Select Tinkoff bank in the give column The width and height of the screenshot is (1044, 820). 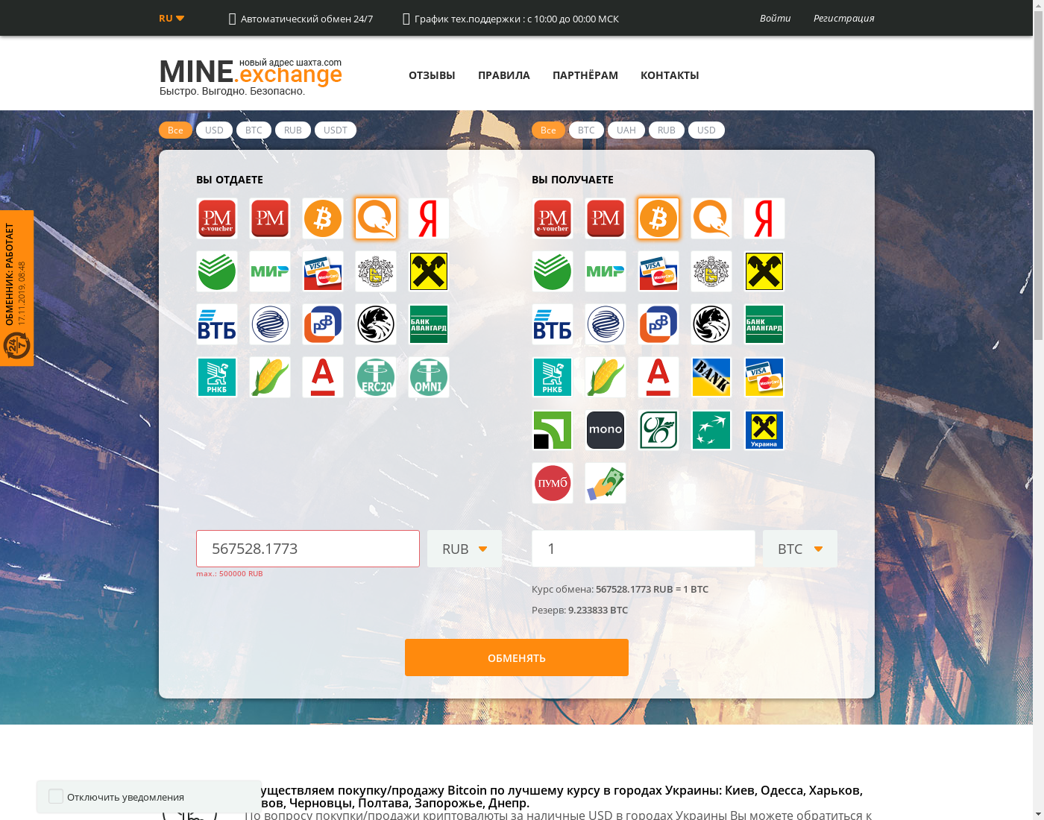pos(376,271)
